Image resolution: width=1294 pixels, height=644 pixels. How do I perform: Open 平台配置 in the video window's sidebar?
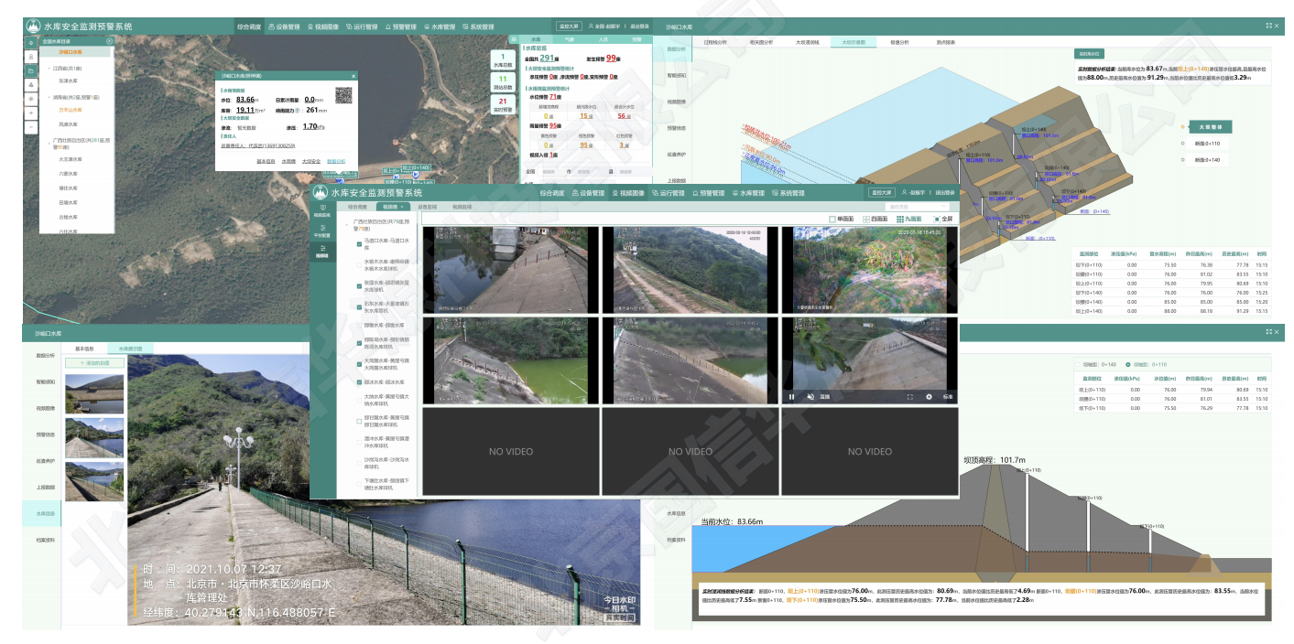click(322, 232)
